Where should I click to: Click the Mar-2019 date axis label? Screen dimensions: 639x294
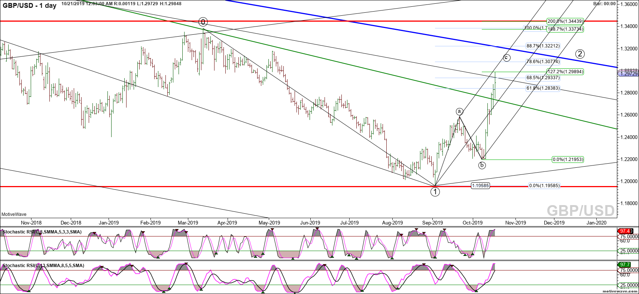[188, 223]
